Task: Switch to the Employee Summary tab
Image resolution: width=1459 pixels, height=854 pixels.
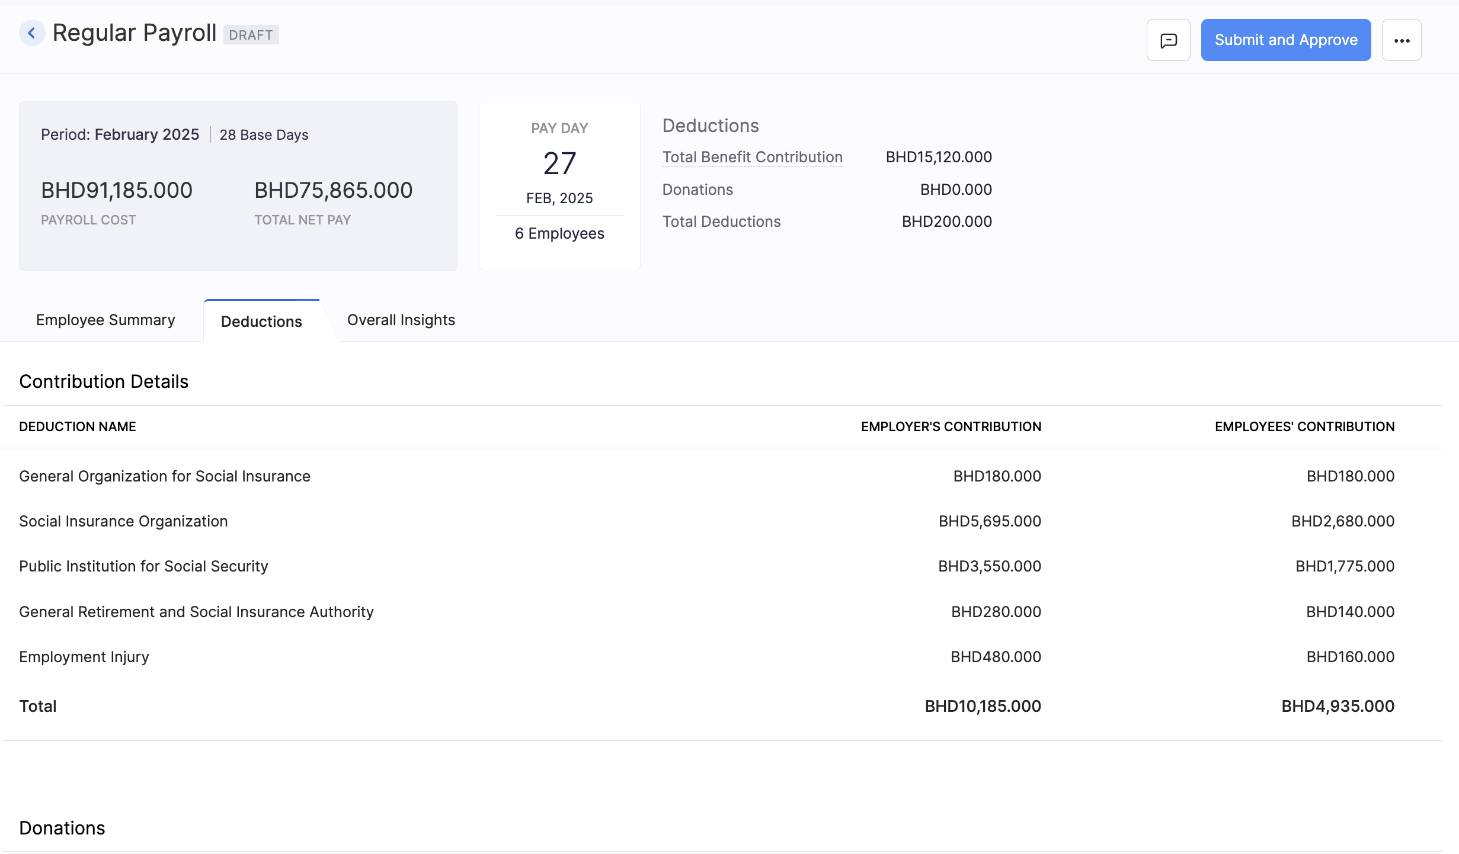Action: pos(105,320)
